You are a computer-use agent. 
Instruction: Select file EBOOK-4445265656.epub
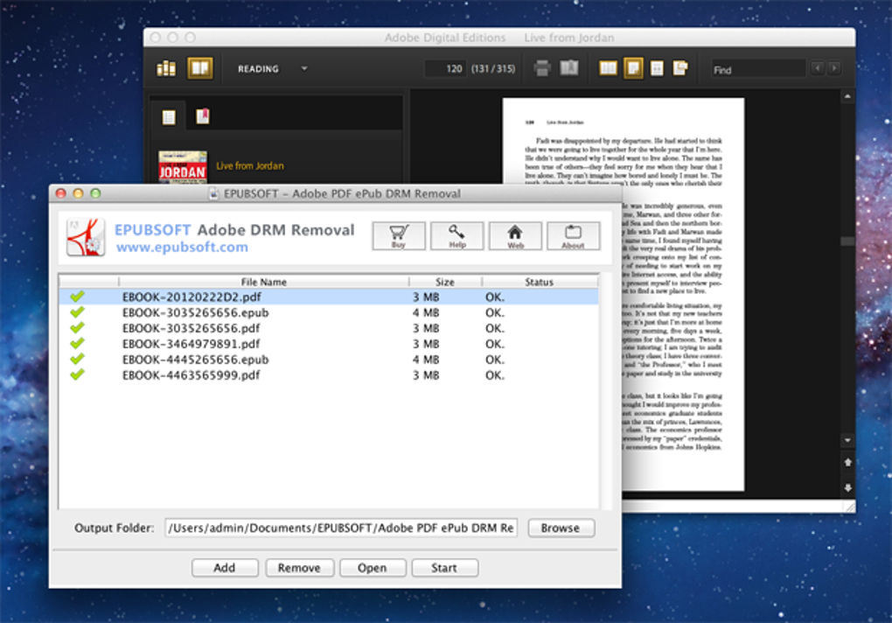click(329, 360)
